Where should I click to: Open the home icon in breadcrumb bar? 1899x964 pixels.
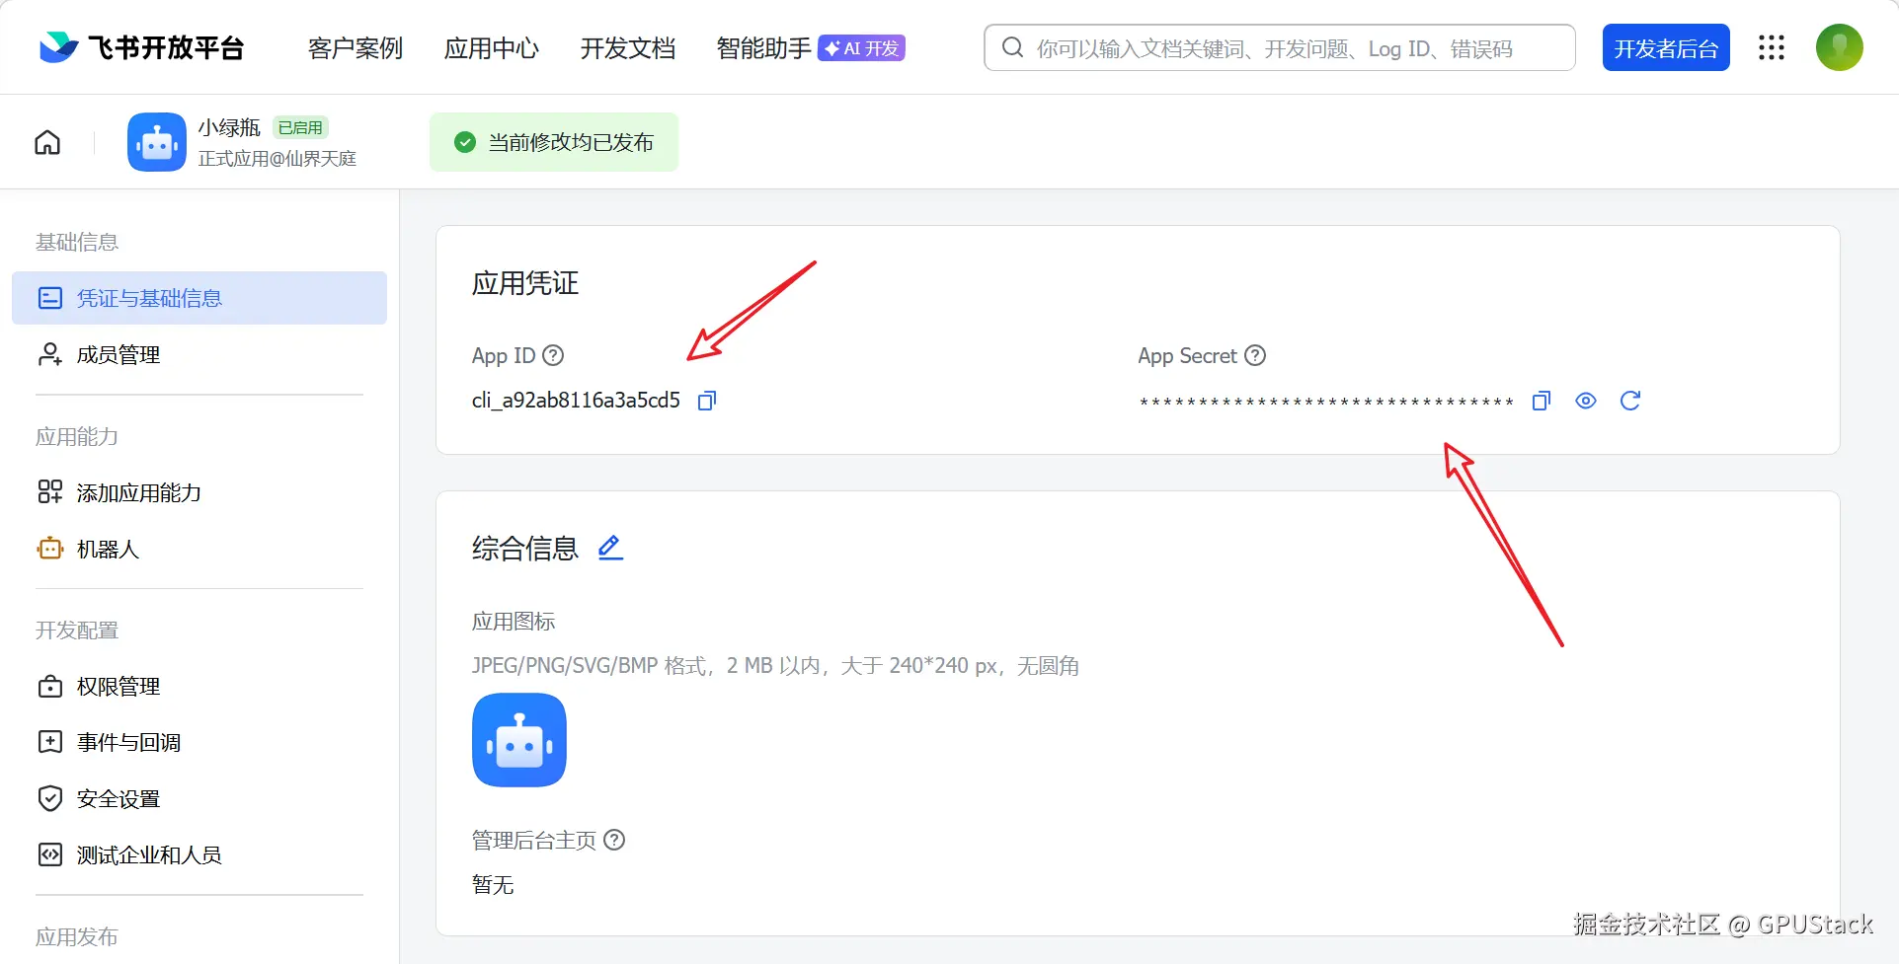pos(47,142)
